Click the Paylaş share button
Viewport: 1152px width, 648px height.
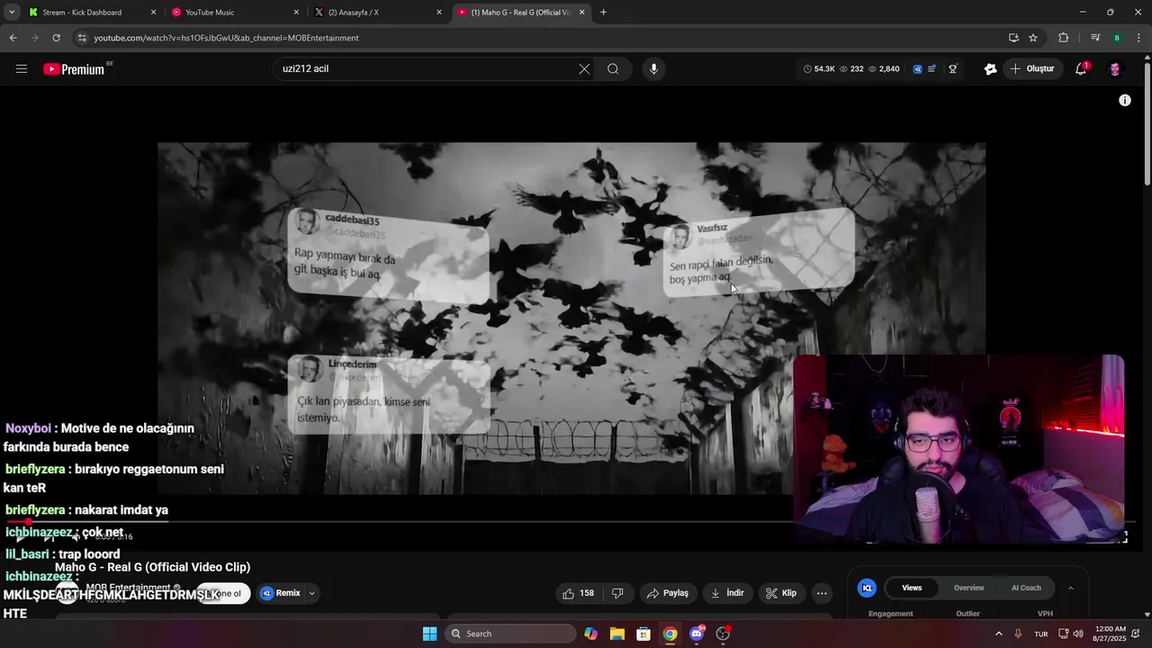point(668,593)
